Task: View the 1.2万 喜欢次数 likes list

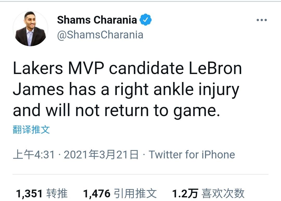Action: pos(208,193)
